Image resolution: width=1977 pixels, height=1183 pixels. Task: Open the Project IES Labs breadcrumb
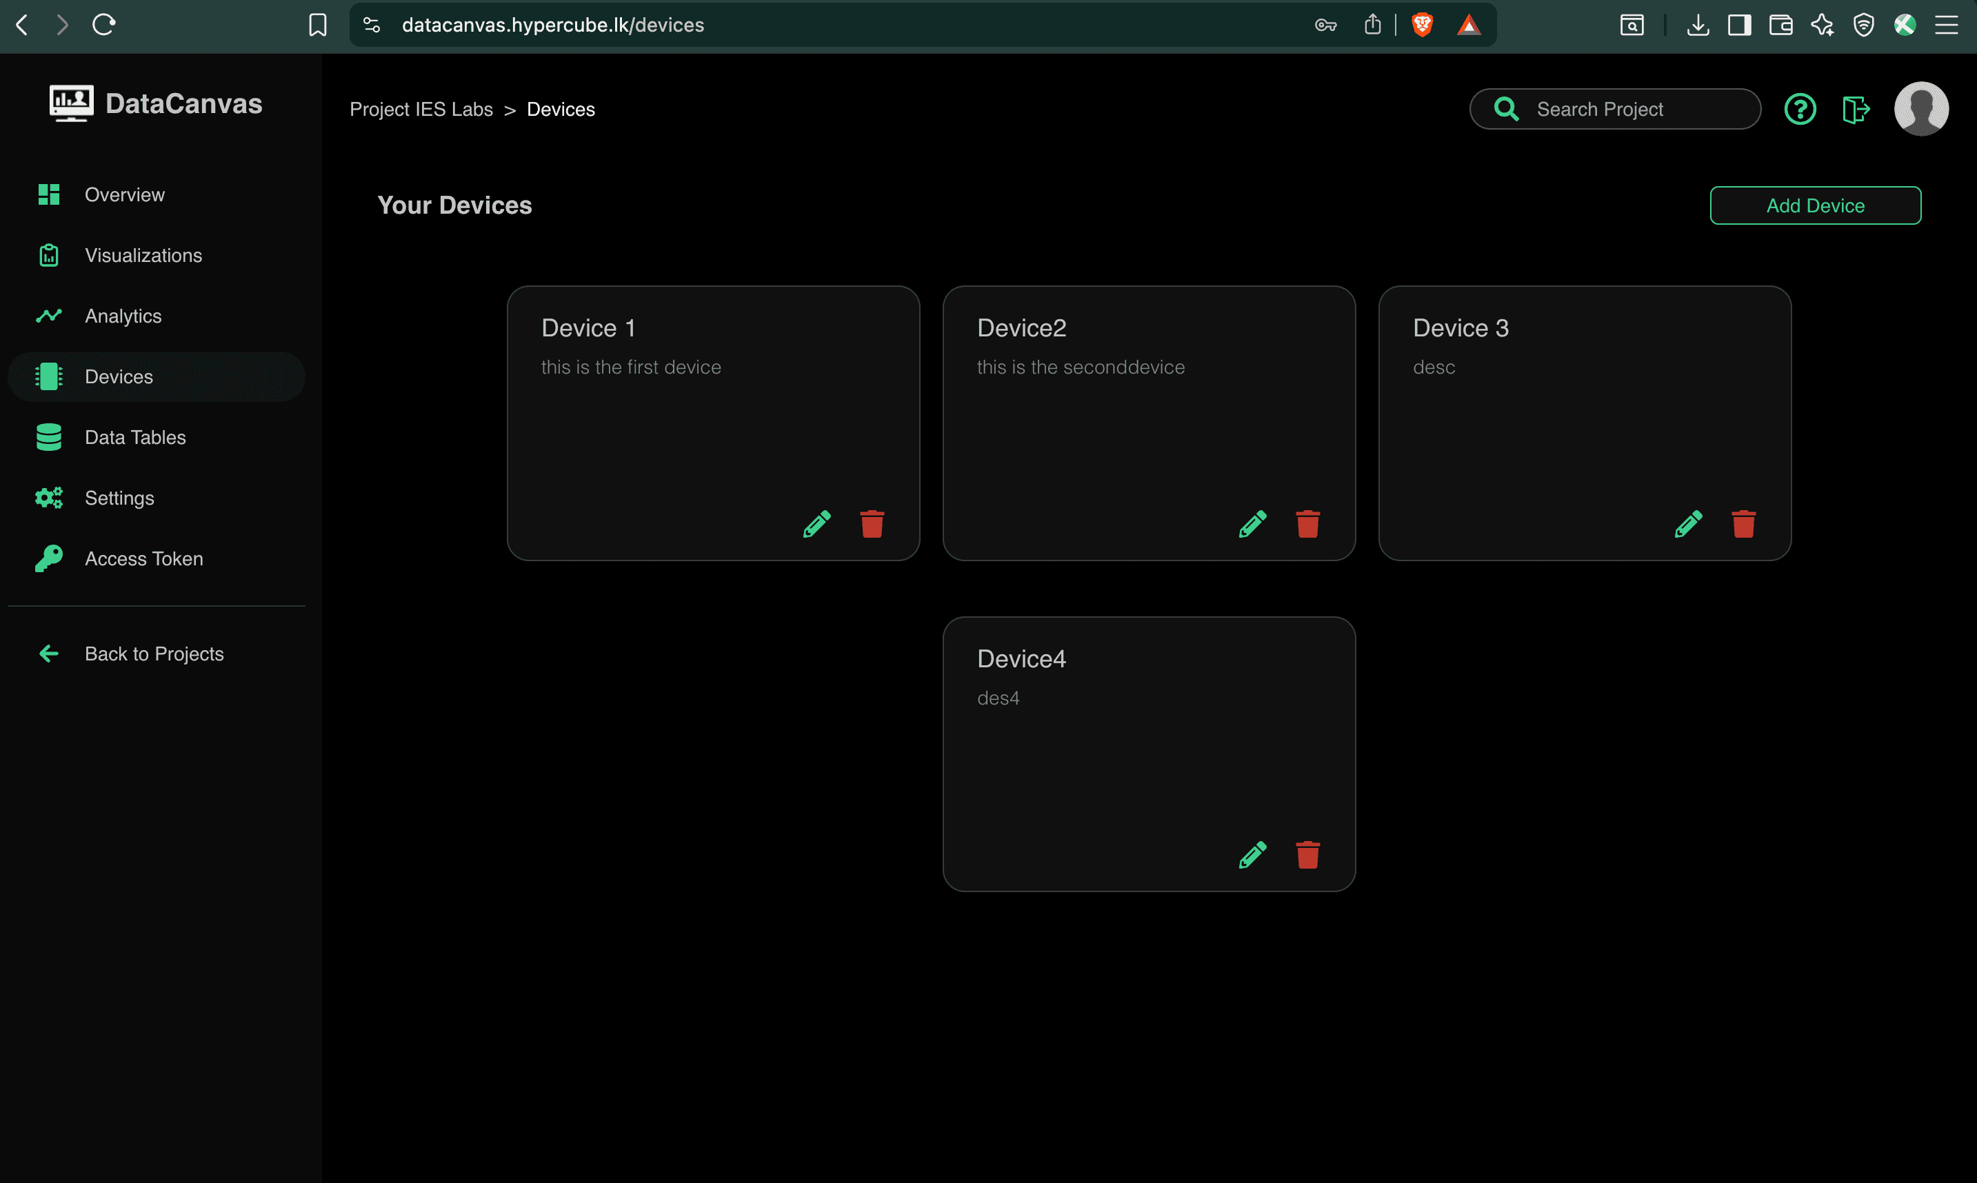(421, 108)
